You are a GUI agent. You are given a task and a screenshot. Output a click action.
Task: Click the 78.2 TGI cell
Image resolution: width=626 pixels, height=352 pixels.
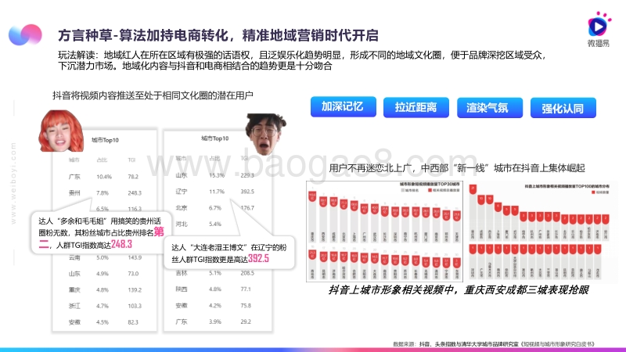click(x=133, y=177)
